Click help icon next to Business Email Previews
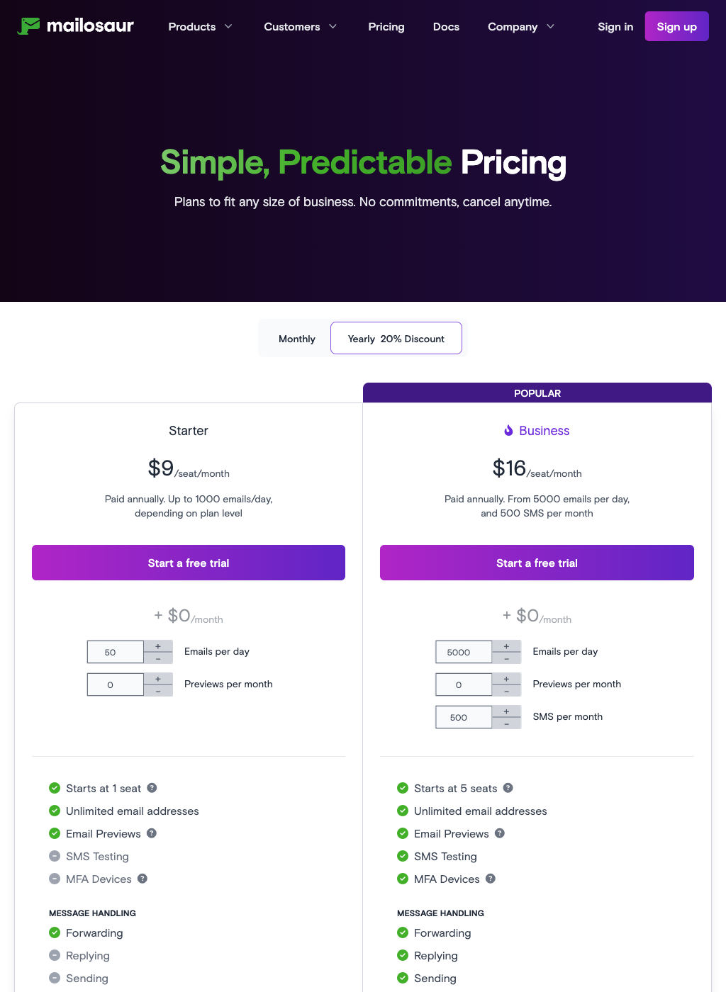 500,833
